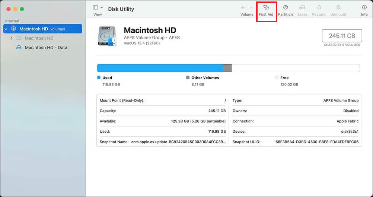Click the Restore toolbar icon
Viewport: 373px width, 197px height.
[x=319, y=10]
